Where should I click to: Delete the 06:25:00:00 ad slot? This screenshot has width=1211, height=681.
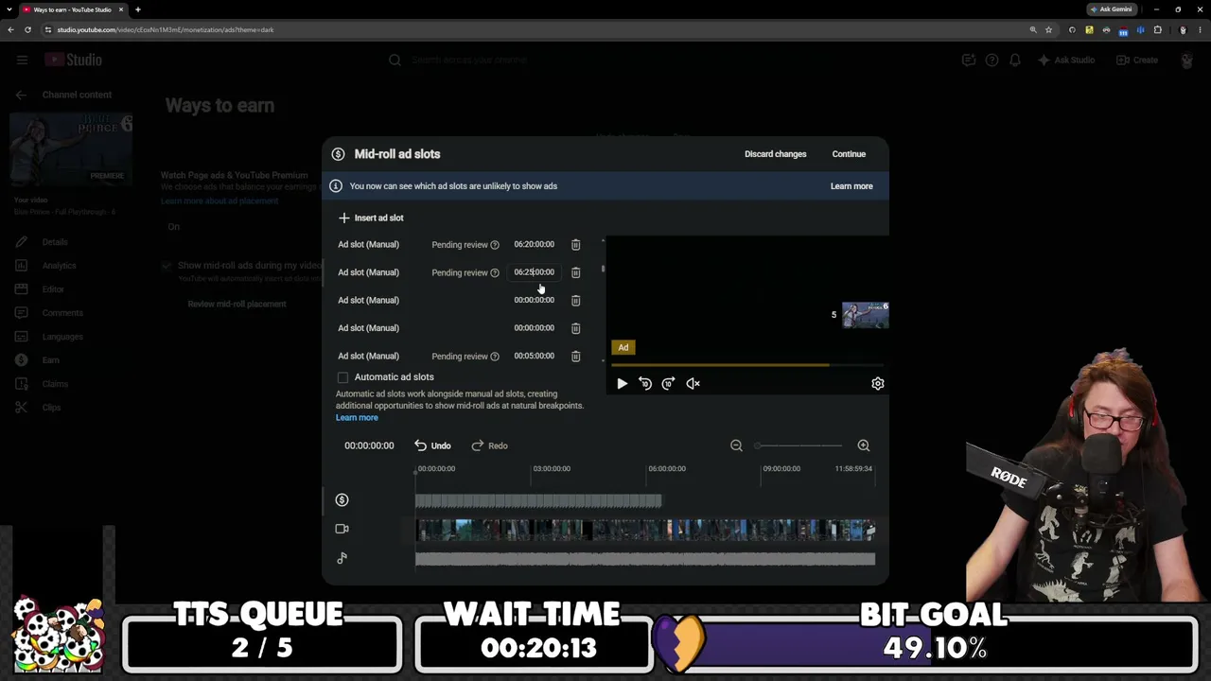click(x=575, y=272)
